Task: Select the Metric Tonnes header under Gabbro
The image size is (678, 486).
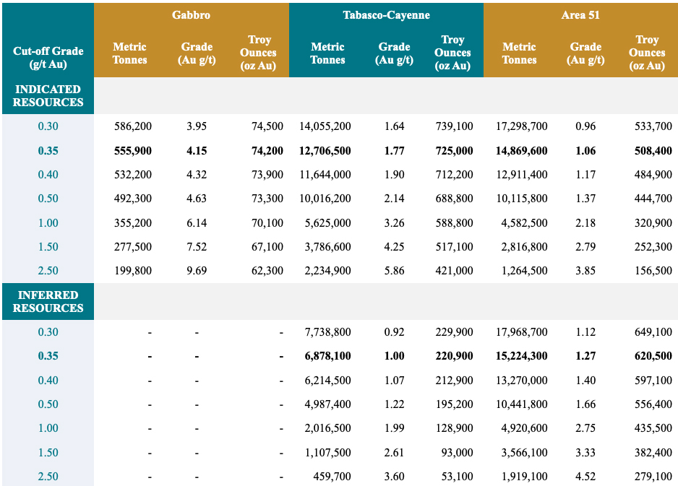Action: [129, 53]
